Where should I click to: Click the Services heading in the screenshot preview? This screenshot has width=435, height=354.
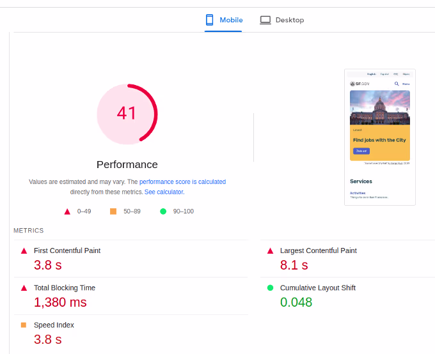[361, 181]
